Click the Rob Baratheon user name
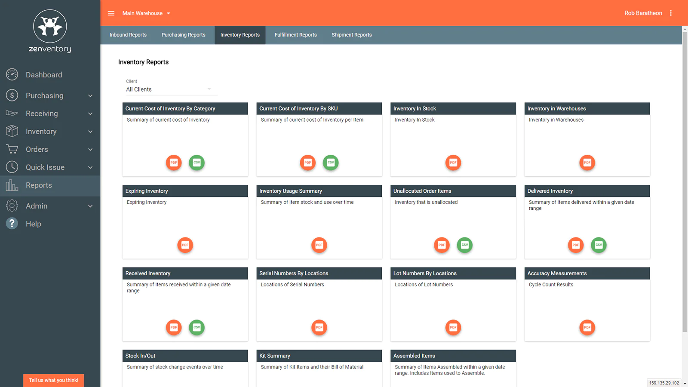688x387 pixels. click(643, 13)
